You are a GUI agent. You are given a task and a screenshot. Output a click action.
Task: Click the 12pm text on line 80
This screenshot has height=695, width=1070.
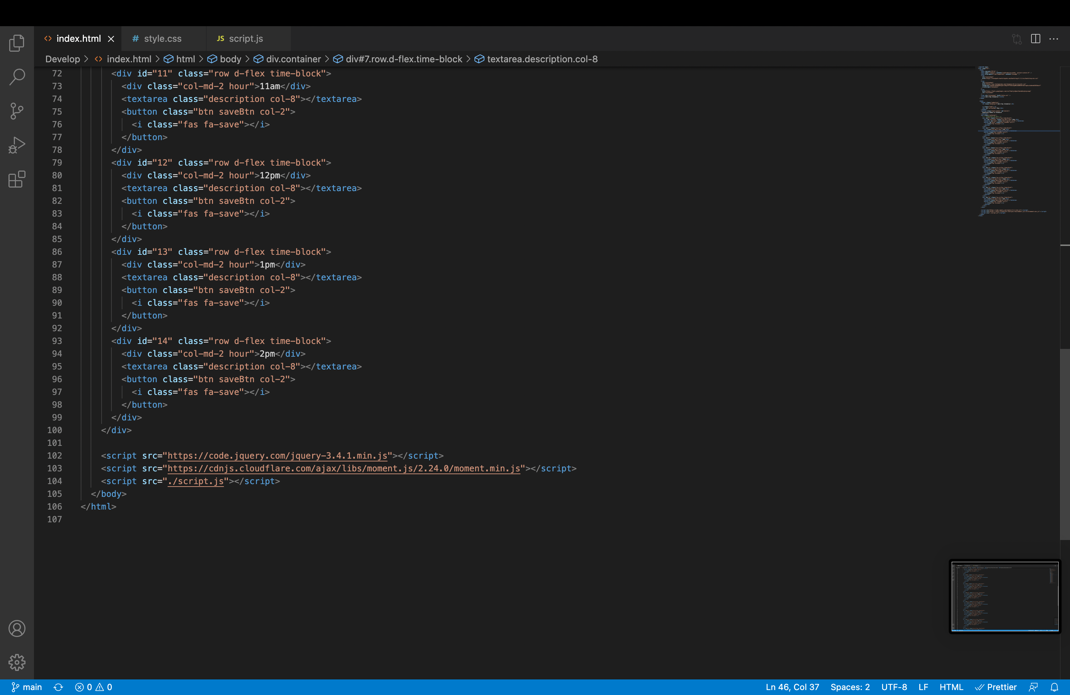pyautogui.click(x=270, y=175)
